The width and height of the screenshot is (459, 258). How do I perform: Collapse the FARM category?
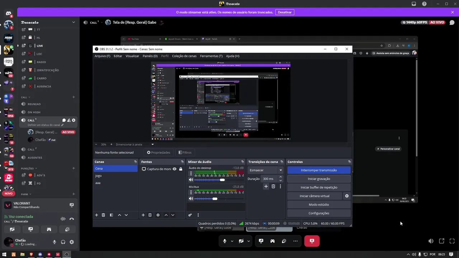click(26, 194)
